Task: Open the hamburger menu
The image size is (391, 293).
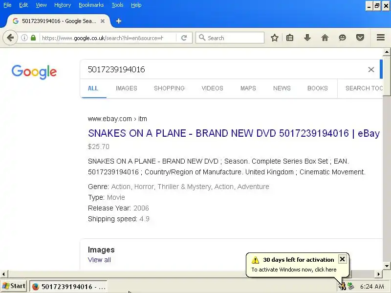Action: click(381, 38)
